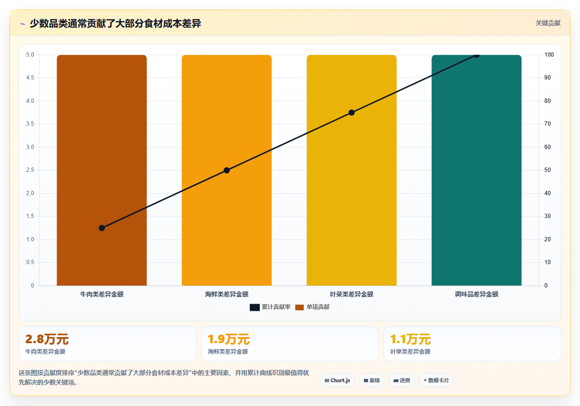580x406 pixels.
Task: Click x-axis label 调味品差异金额
Action: (476, 294)
